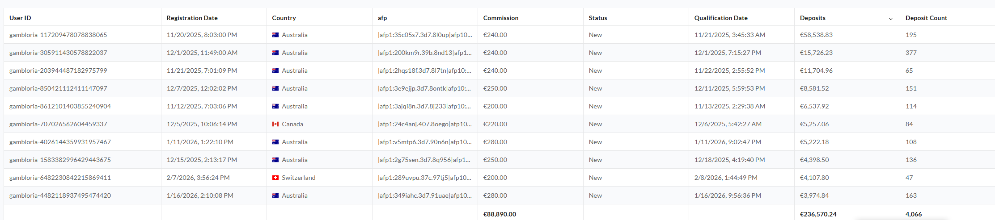The width and height of the screenshot is (995, 220).
Task: Sort by the User ID column header
Action: point(20,18)
